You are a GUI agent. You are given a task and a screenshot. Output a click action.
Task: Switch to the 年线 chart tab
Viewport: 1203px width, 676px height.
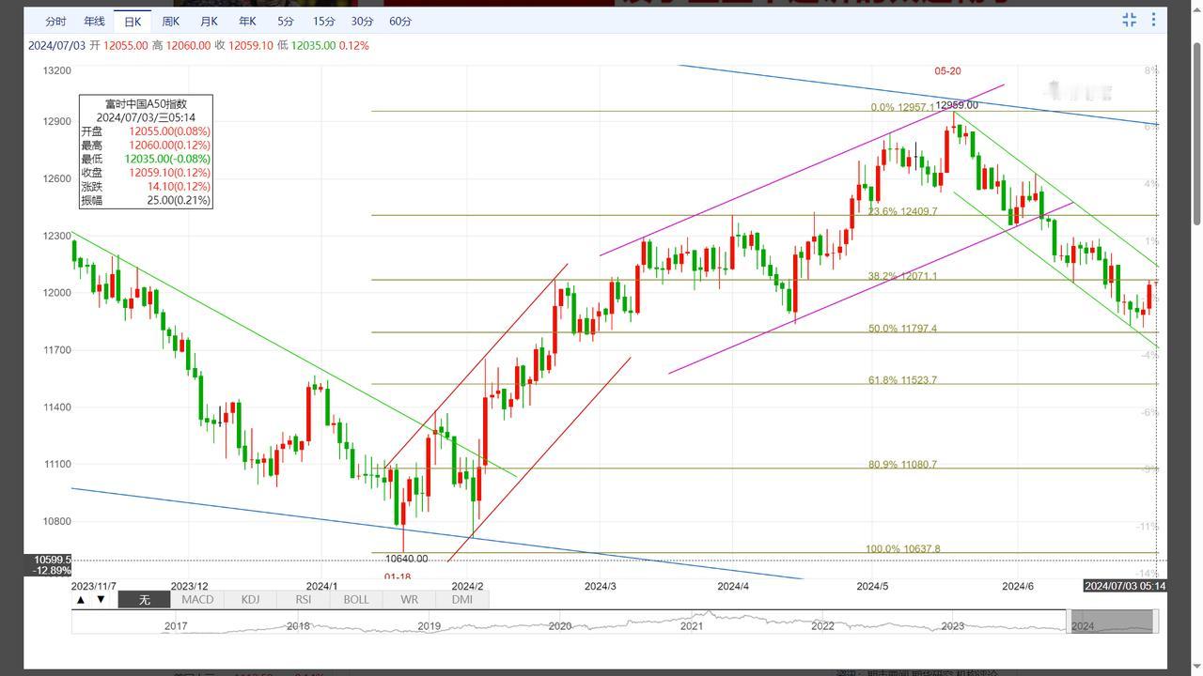coord(94,21)
